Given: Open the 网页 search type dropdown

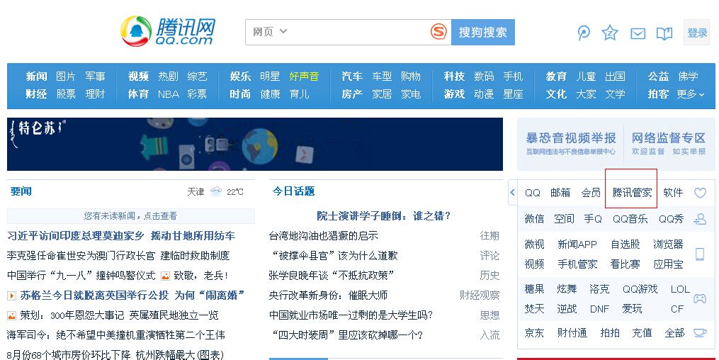Looking at the screenshot, I should [270, 32].
